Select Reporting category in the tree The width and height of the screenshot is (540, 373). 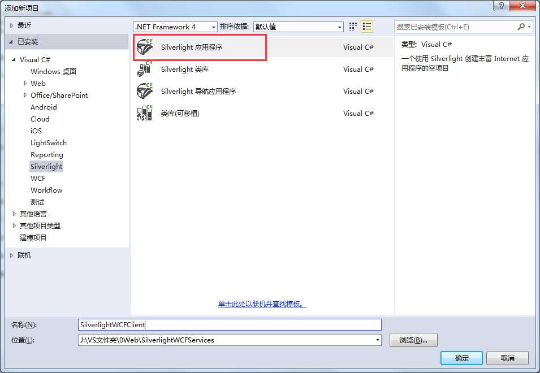coord(47,154)
